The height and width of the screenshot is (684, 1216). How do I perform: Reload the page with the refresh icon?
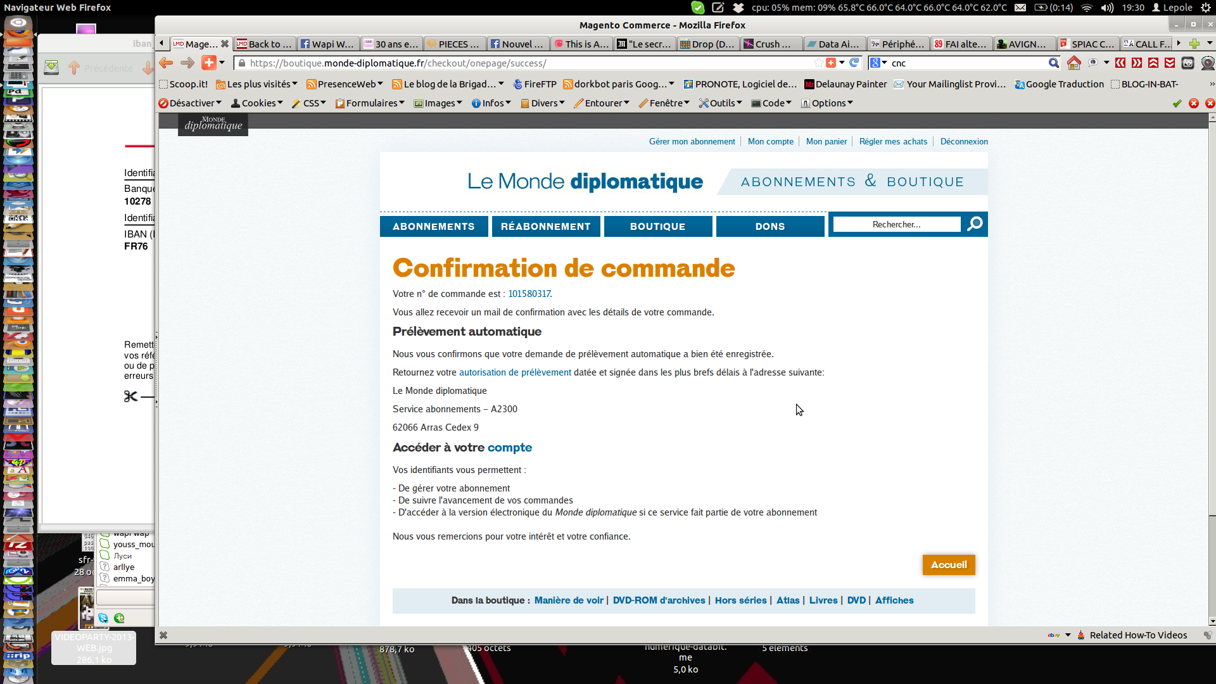854,63
